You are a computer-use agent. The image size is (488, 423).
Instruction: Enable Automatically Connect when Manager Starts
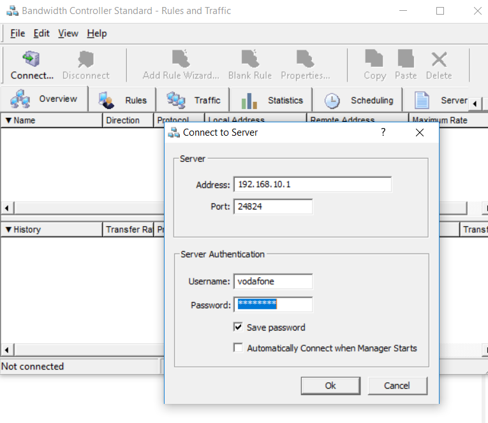238,347
